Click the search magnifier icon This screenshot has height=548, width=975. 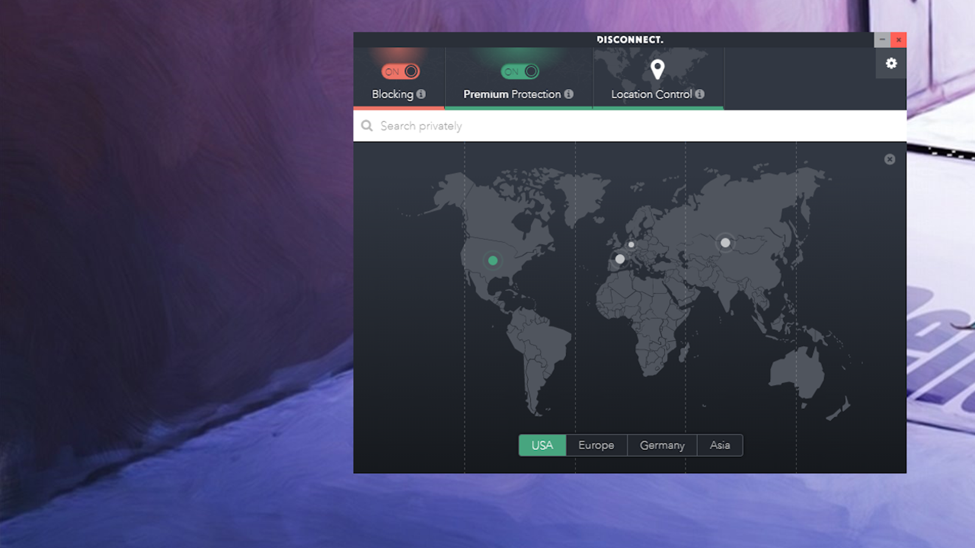(x=367, y=125)
